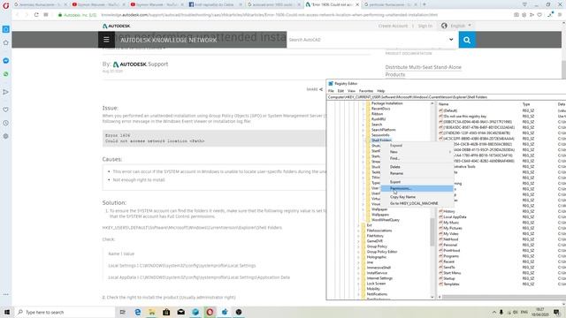The image size is (566, 318).
Task: Choose Find... in the context menu
Action: pyautogui.click(x=417, y=158)
